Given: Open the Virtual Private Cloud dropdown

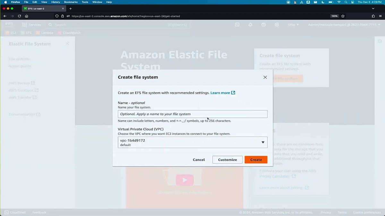Looking at the screenshot, I should coord(193,142).
